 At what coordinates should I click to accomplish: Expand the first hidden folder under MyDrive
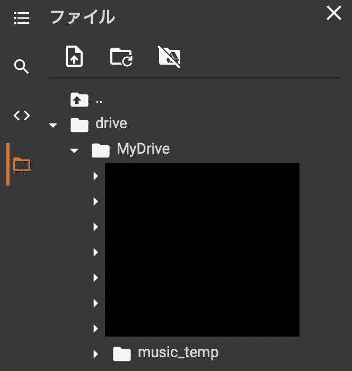click(96, 175)
